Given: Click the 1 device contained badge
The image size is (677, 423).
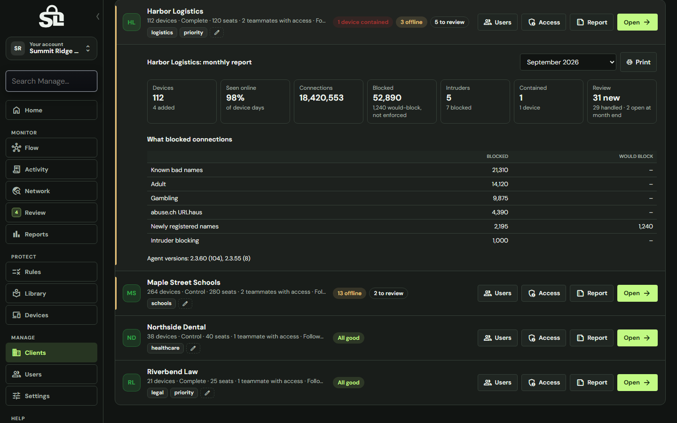Looking at the screenshot, I should [x=363, y=22].
